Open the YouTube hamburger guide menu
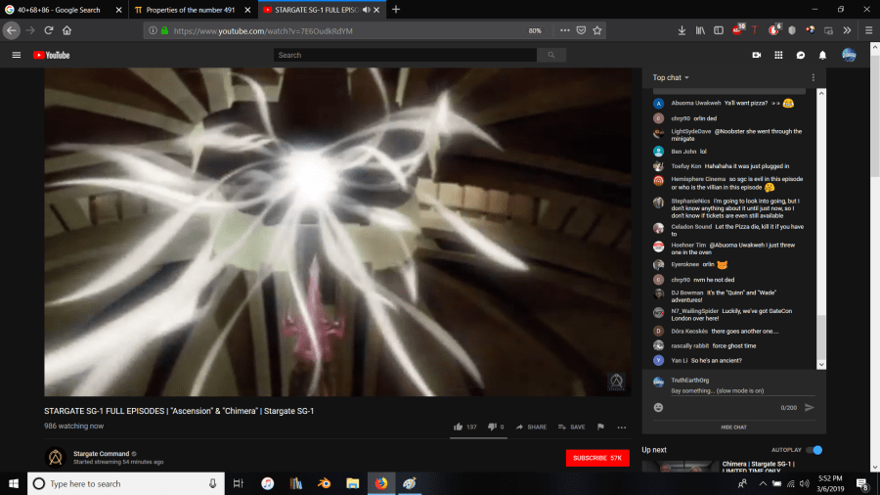Screen dimensions: 880x495 pyautogui.click(x=17, y=55)
